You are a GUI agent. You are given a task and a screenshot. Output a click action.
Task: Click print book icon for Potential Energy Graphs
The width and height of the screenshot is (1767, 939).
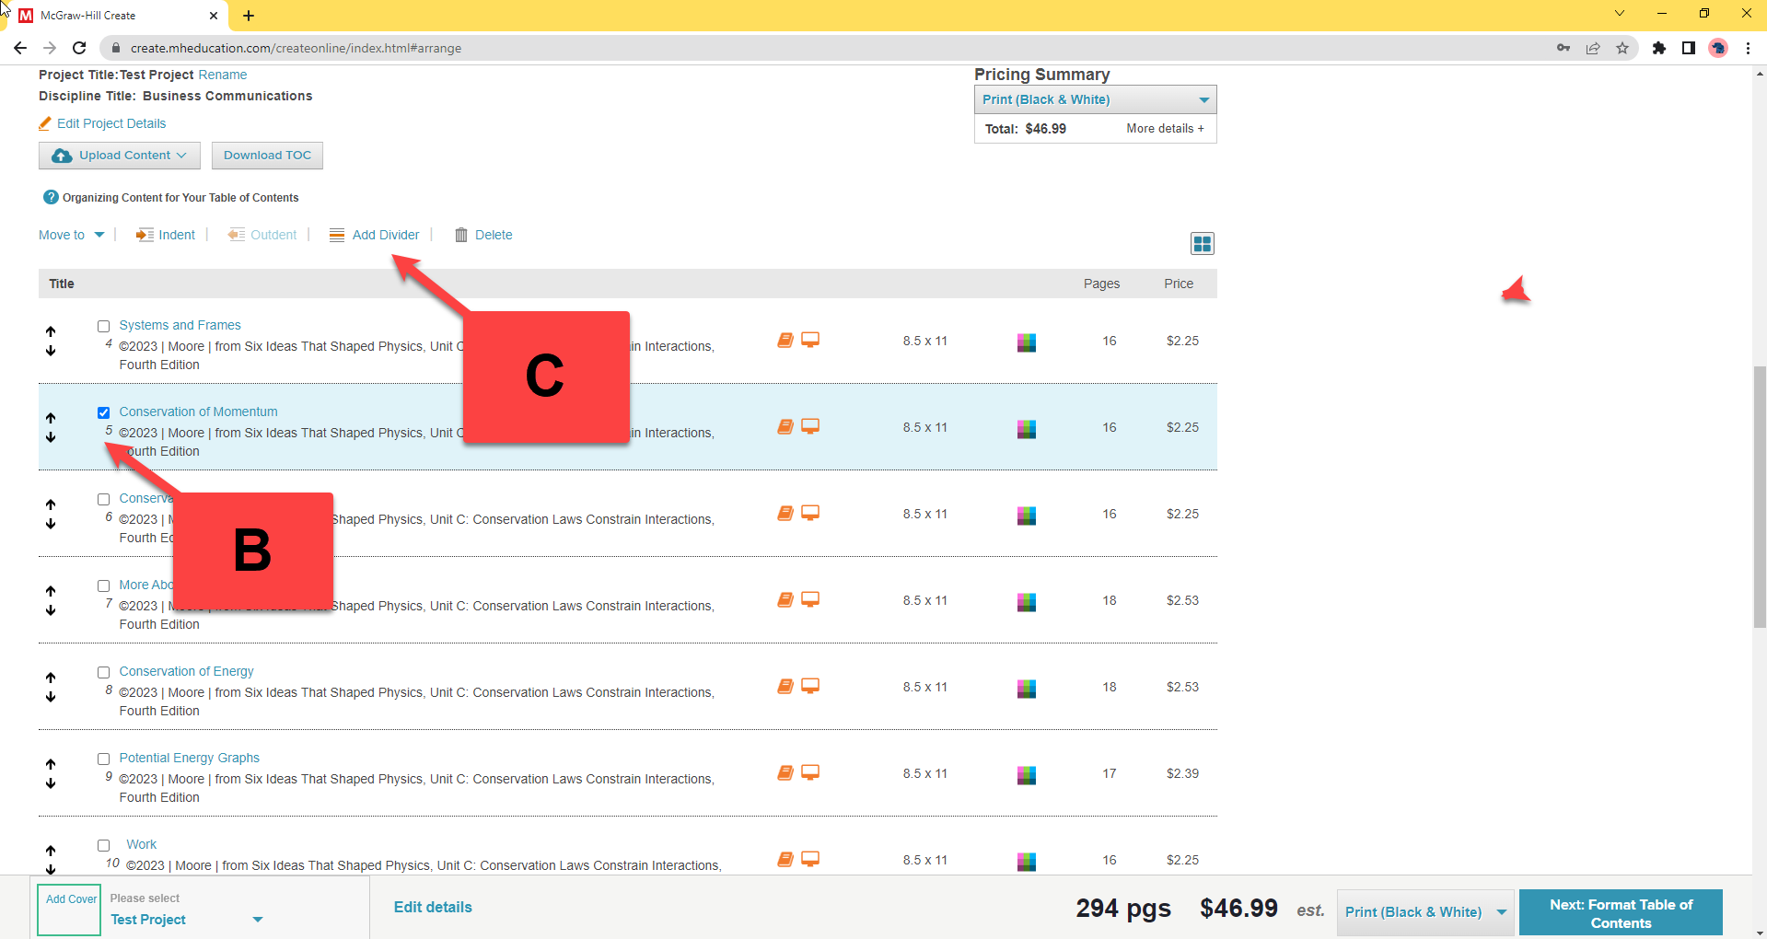click(x=785, y=772)
